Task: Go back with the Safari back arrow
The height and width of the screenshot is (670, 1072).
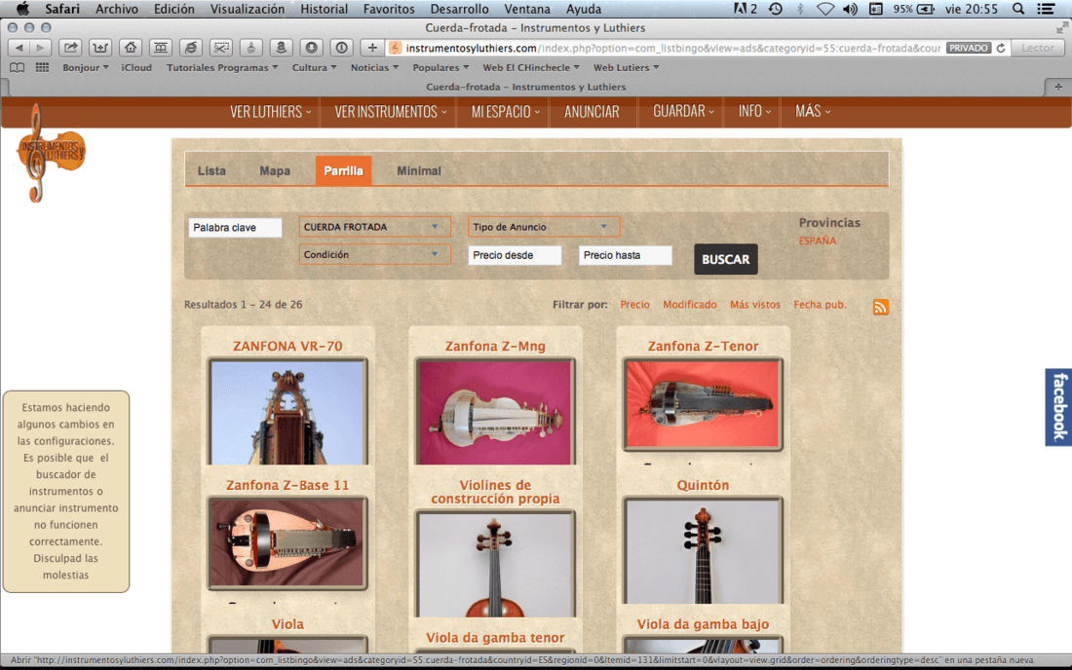Action: click(19, 48)
